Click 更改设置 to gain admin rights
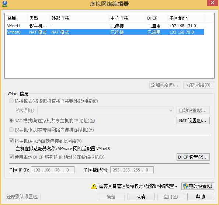Viewport: 219px width, 205px height. (198, 186)
